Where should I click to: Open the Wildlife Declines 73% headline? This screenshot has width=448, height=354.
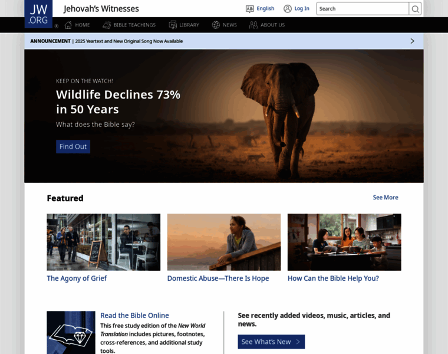[118, 102]
